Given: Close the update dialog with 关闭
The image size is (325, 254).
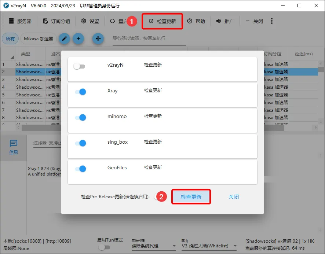Looking at the screenshot, I should click(x=234, y=197).
